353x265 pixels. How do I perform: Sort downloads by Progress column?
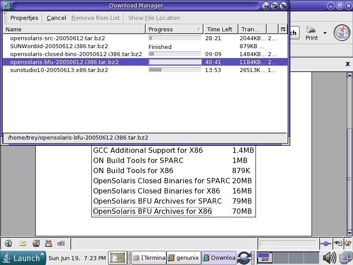(x=174, y=29)
